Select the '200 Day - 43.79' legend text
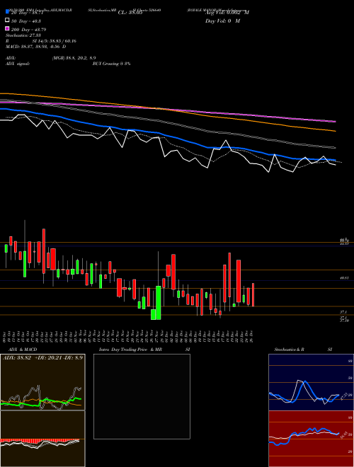This screenshot has height=467, width=354. tap(29, 30)
